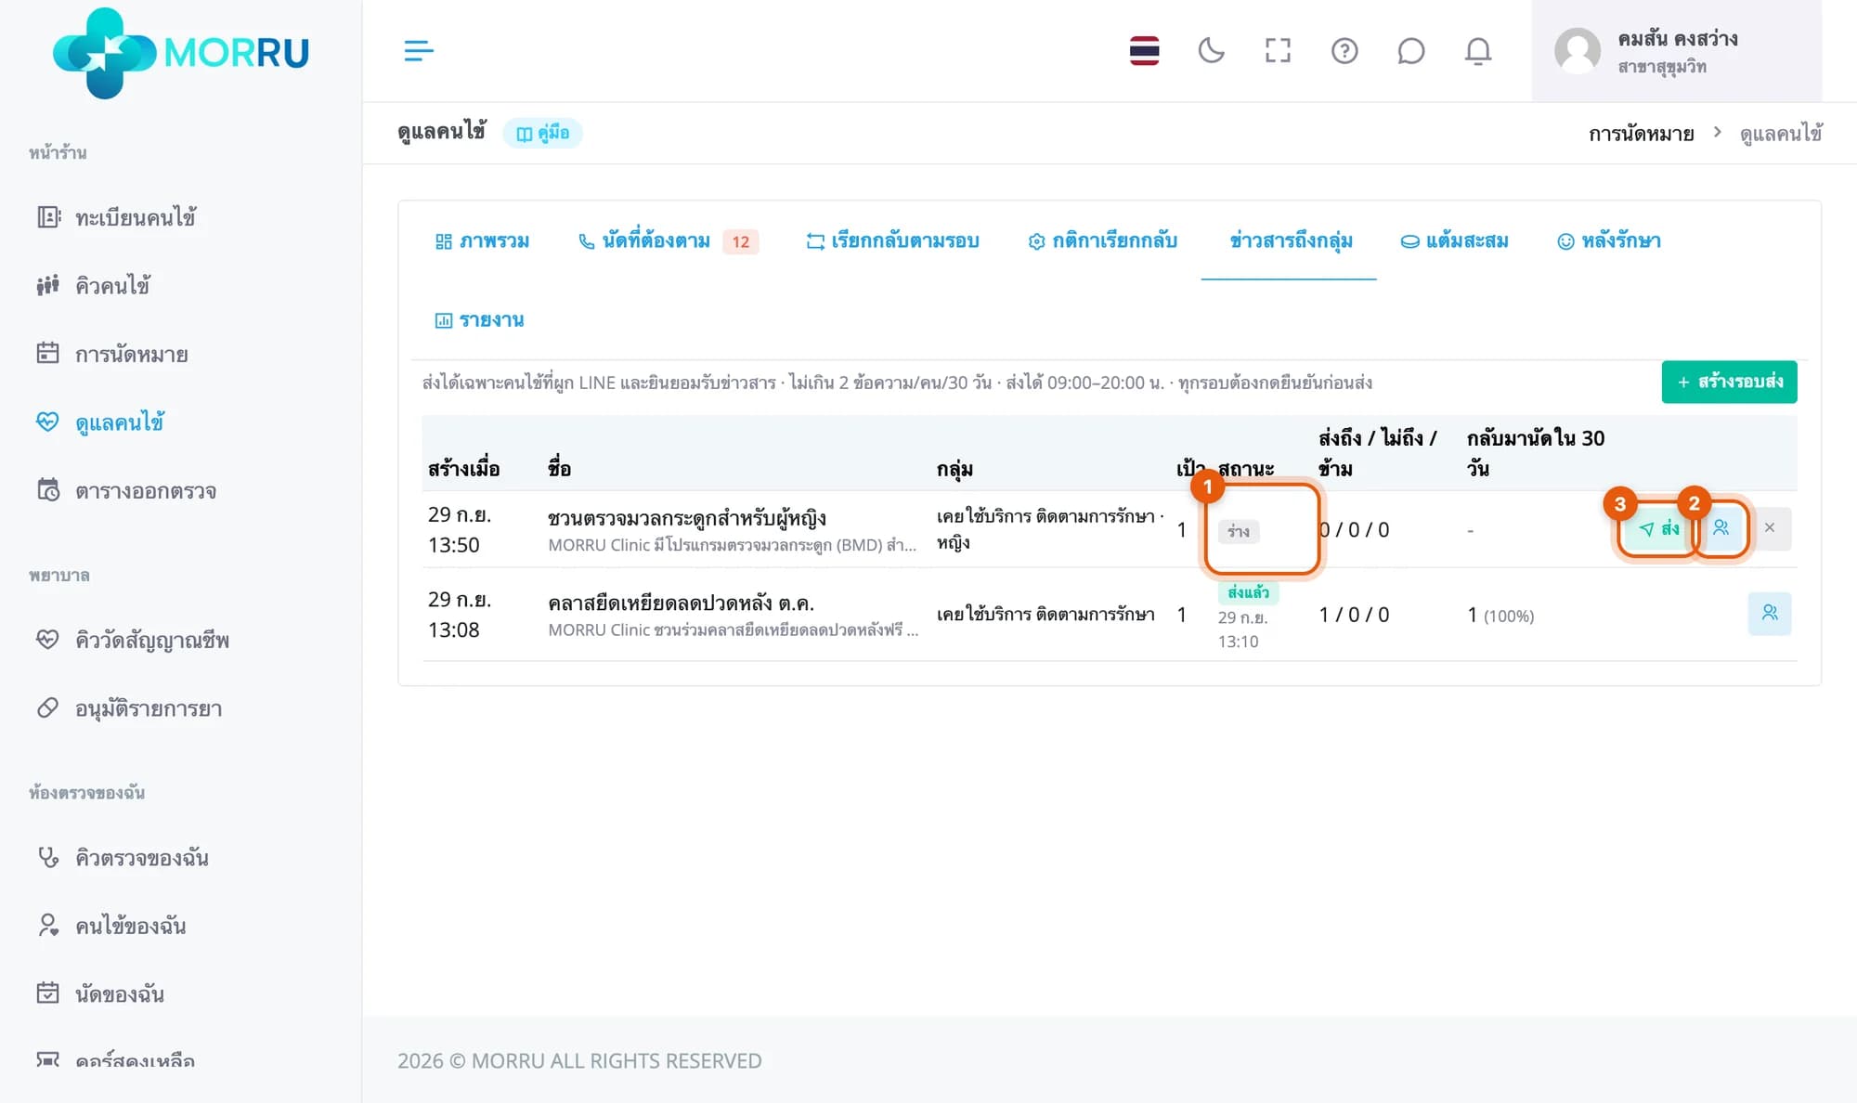Open อนุมัติรายการยา sidebar item

pos(129,708)
